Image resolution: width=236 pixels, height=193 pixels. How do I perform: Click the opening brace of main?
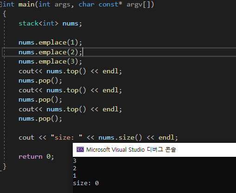pyautogui.click(x=5, y=14)
